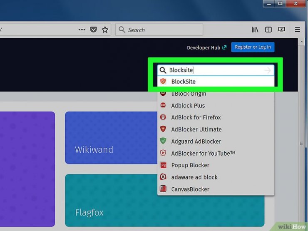Select AdBlocker for YouTube suggestion
This screenshot has height=231, width=308.
(216, 153)
